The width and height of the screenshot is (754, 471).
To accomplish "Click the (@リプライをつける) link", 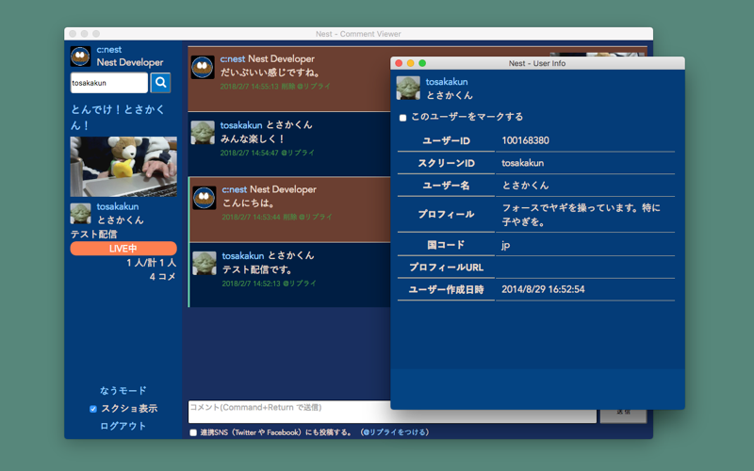I will pos(394,432).
